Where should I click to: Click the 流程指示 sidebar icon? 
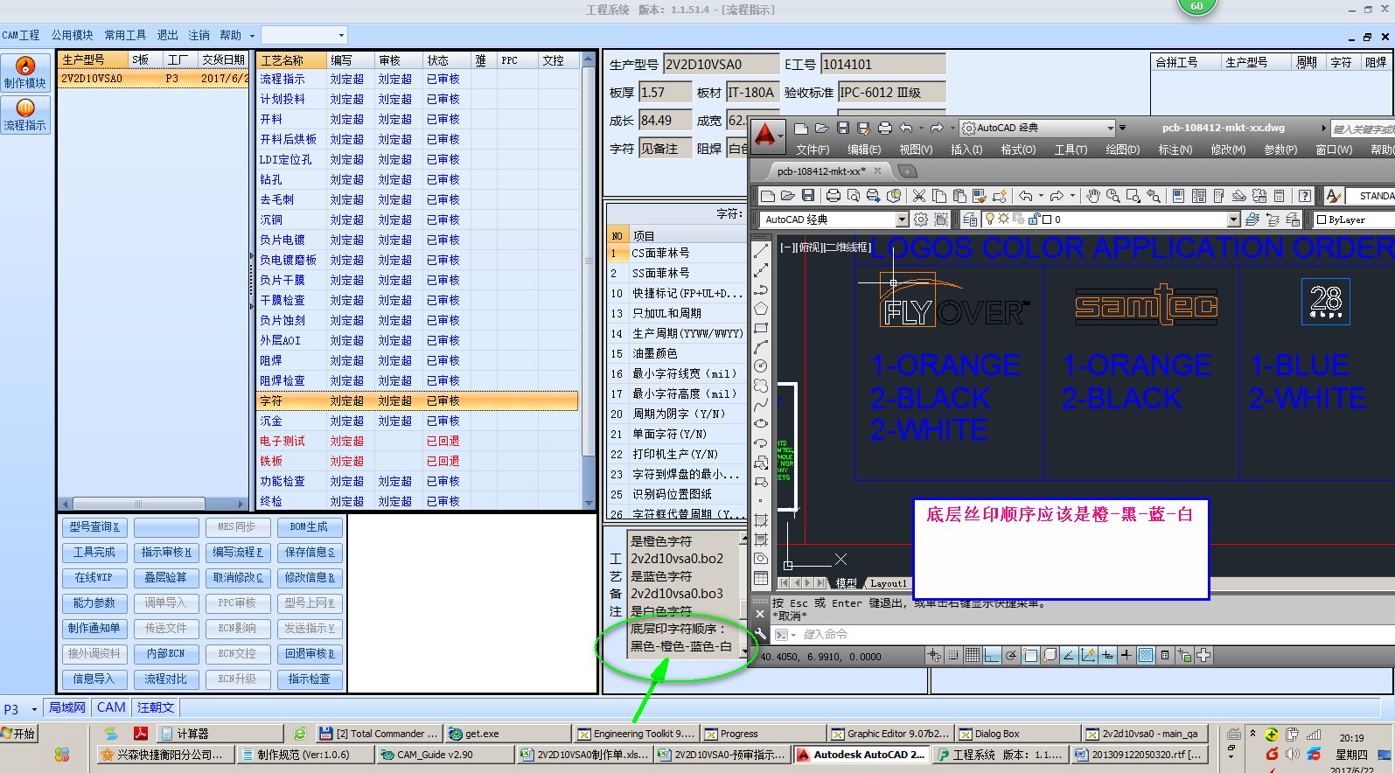point(25,115)
